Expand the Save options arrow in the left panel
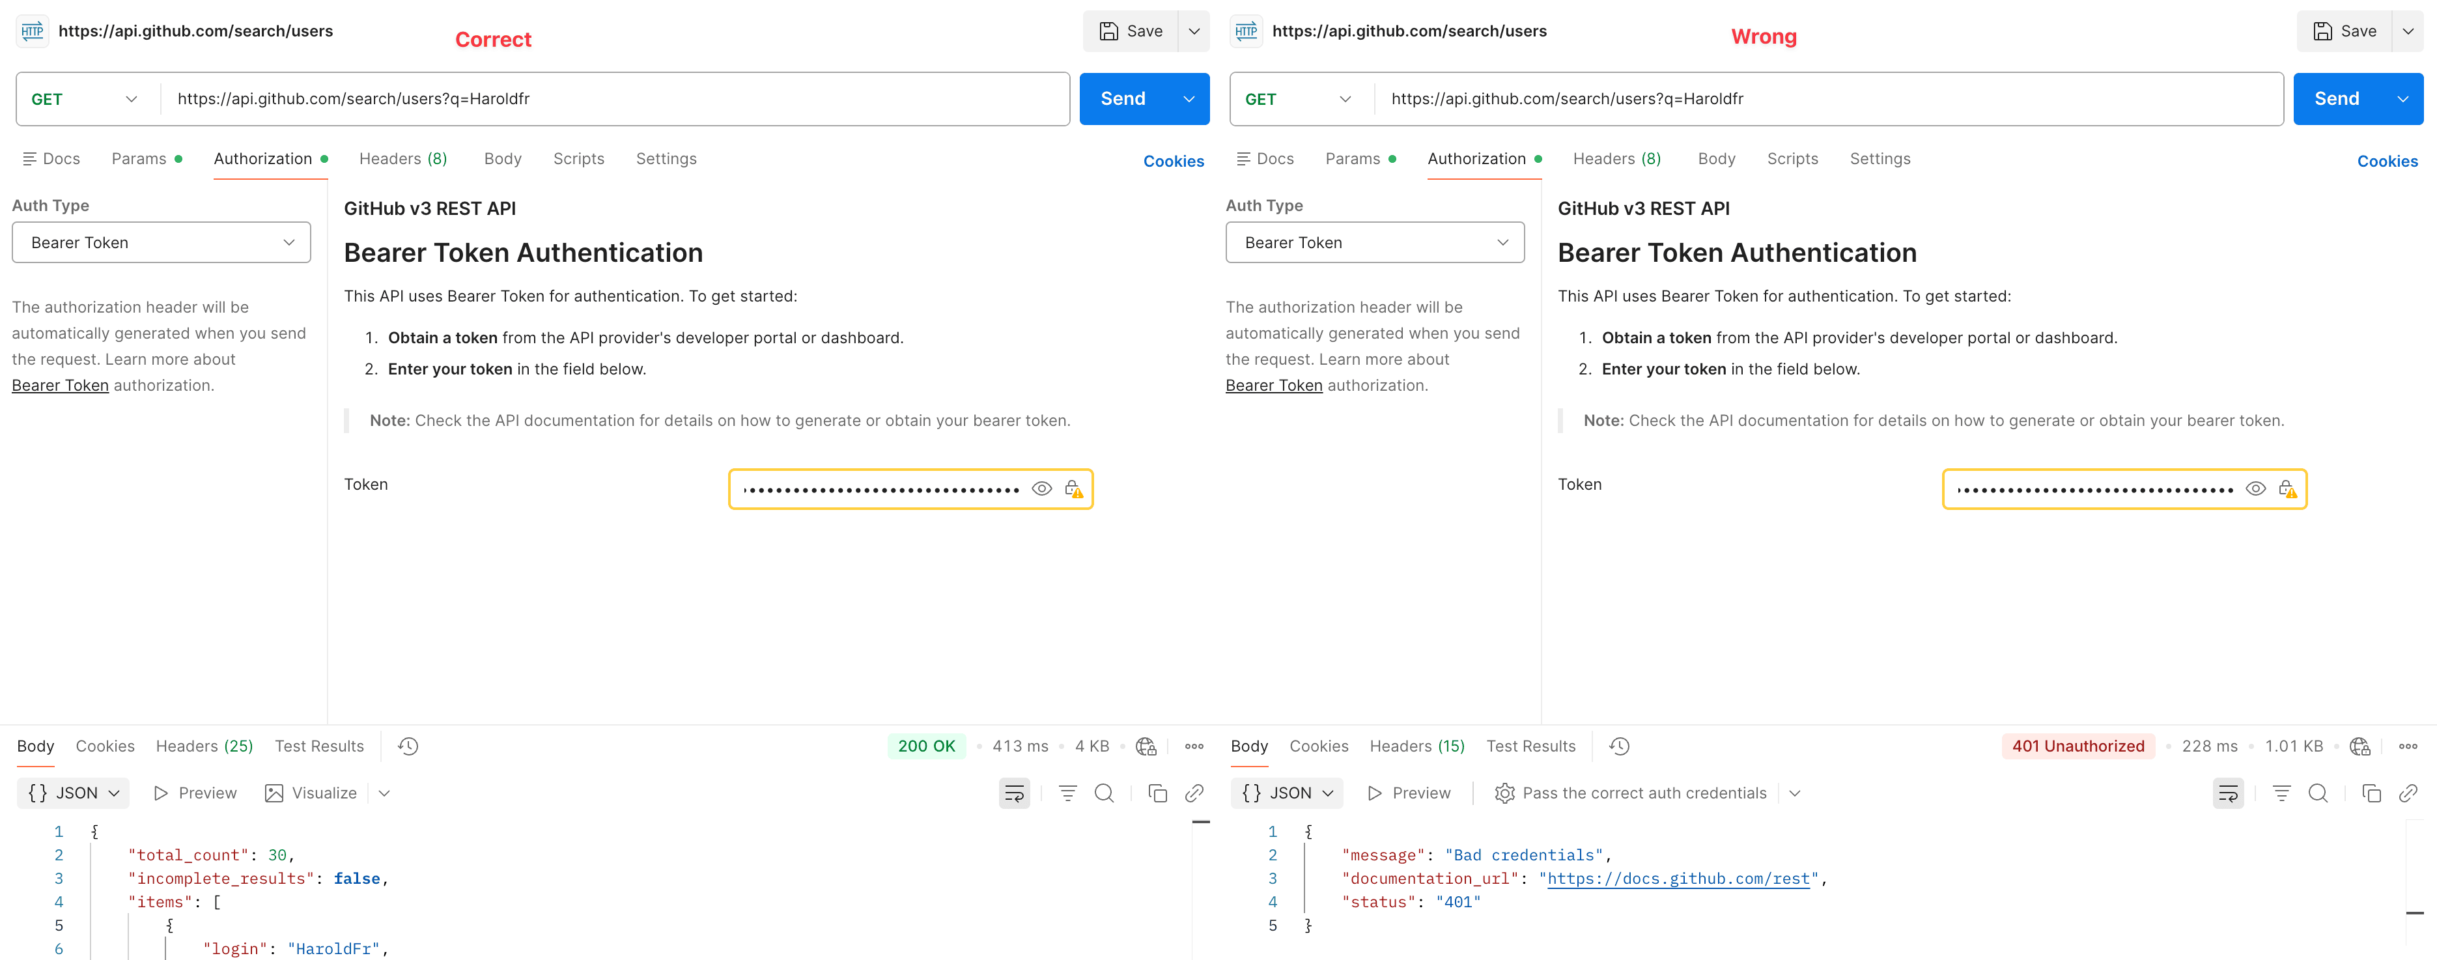Screen dimensions: 2437x960 [x=1194, y=31]
